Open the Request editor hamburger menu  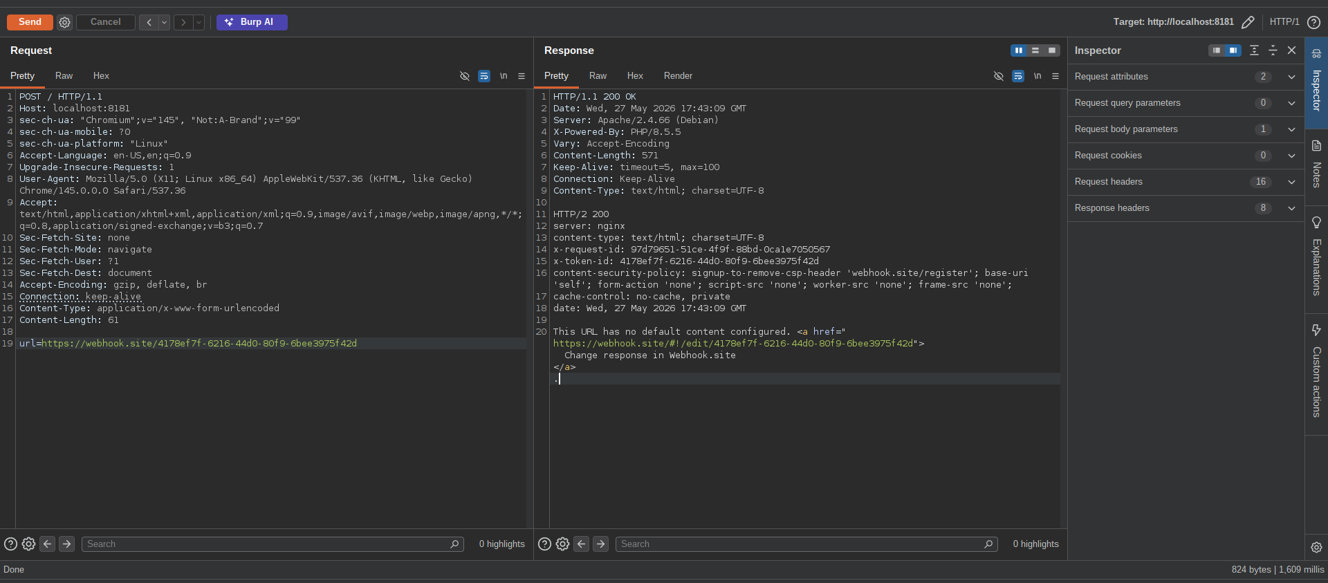point(522,76)
